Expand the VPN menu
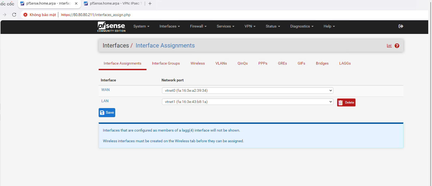 point(250,26)
